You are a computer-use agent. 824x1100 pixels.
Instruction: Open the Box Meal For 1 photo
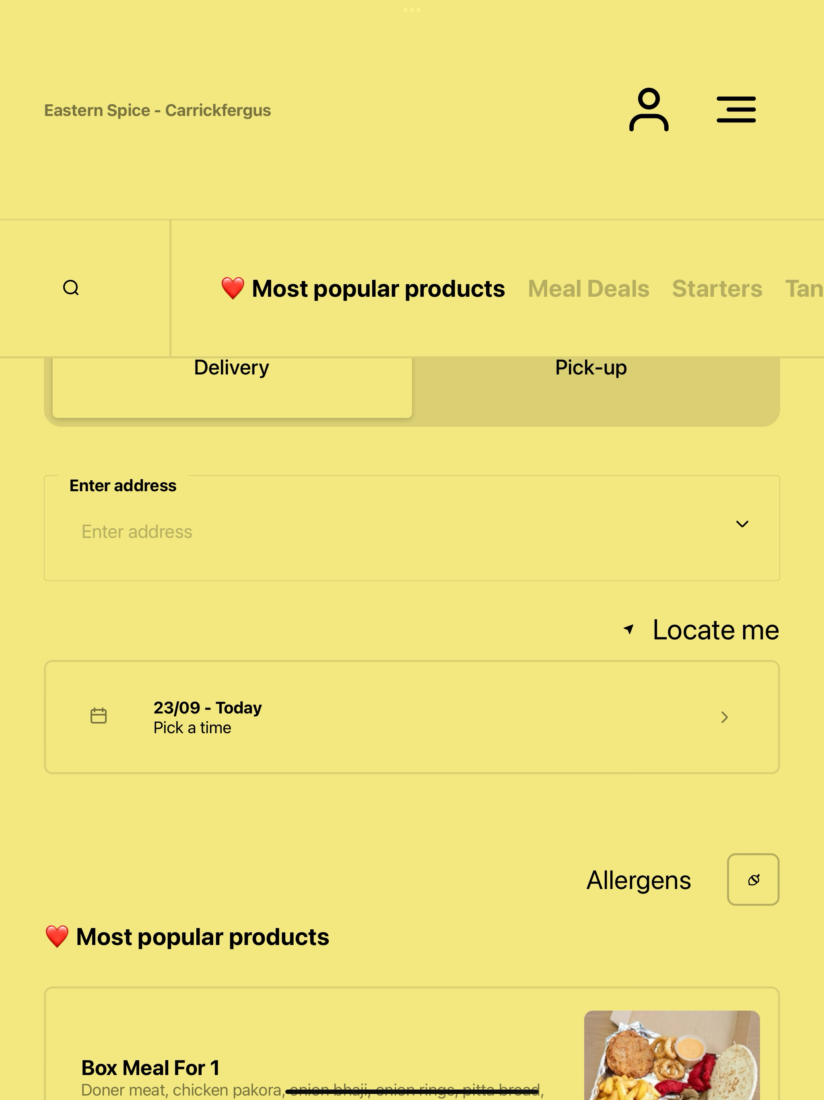tap(672, 1055)
